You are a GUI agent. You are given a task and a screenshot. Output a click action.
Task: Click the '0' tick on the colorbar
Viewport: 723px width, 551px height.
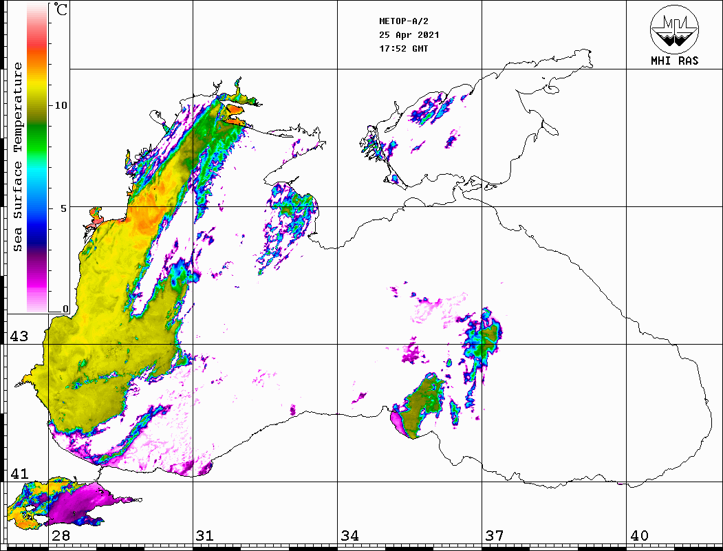[65, 309]
